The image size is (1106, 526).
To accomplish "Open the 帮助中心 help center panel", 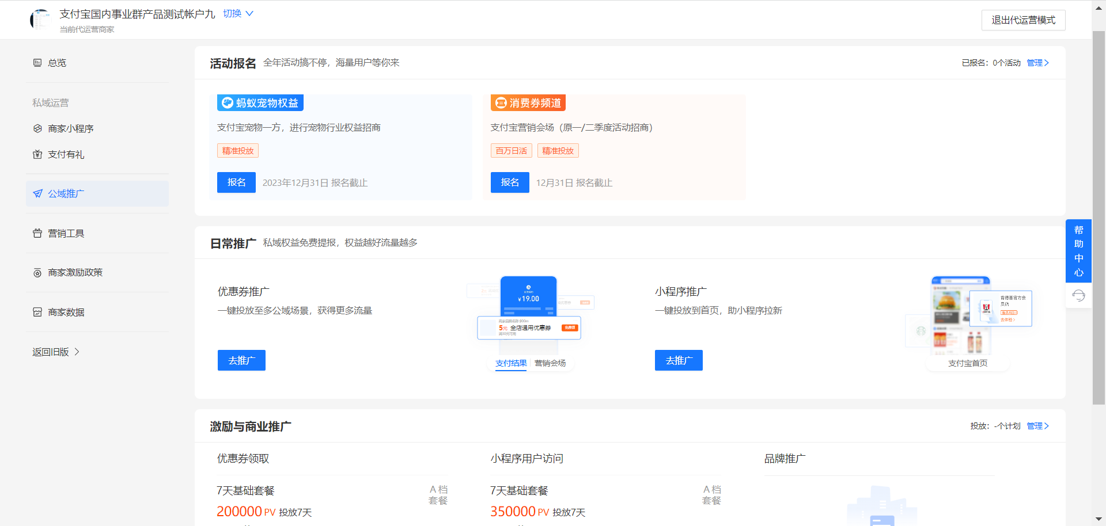I will (x=1078, y=251).
